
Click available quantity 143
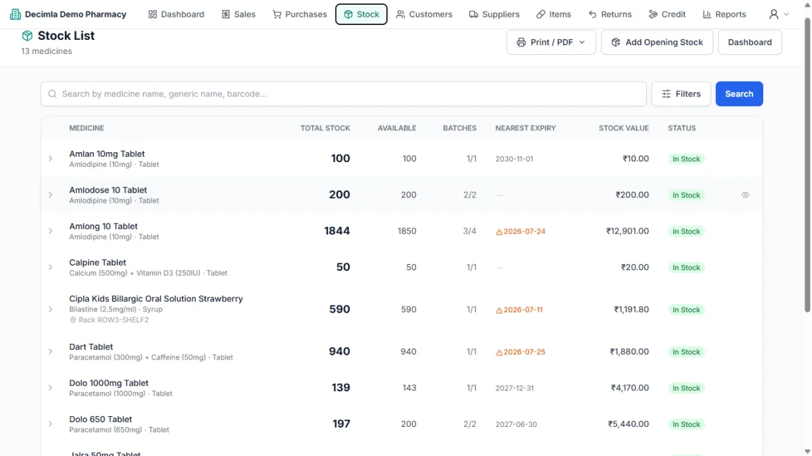(x=409, y=388)
